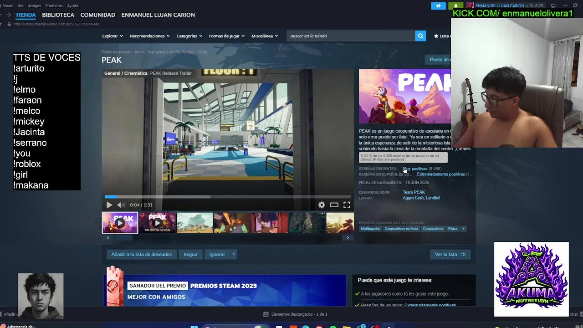
Task: Focus the 'Buscar en la tienda' search field
Action: (x=351, y=36)
